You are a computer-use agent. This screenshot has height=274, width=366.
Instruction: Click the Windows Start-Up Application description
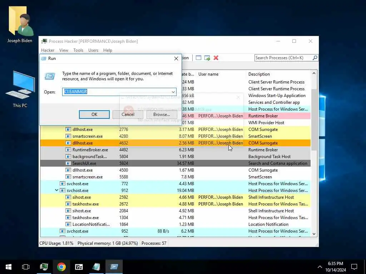pos(277,96)
